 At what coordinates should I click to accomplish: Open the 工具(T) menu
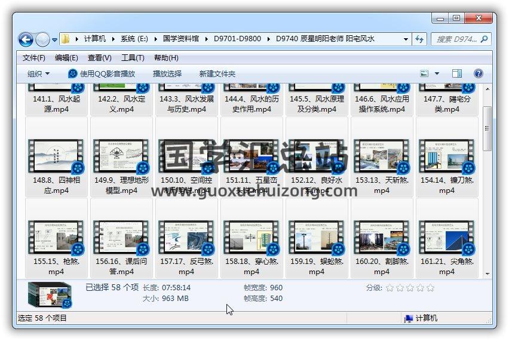click(133, 58)
